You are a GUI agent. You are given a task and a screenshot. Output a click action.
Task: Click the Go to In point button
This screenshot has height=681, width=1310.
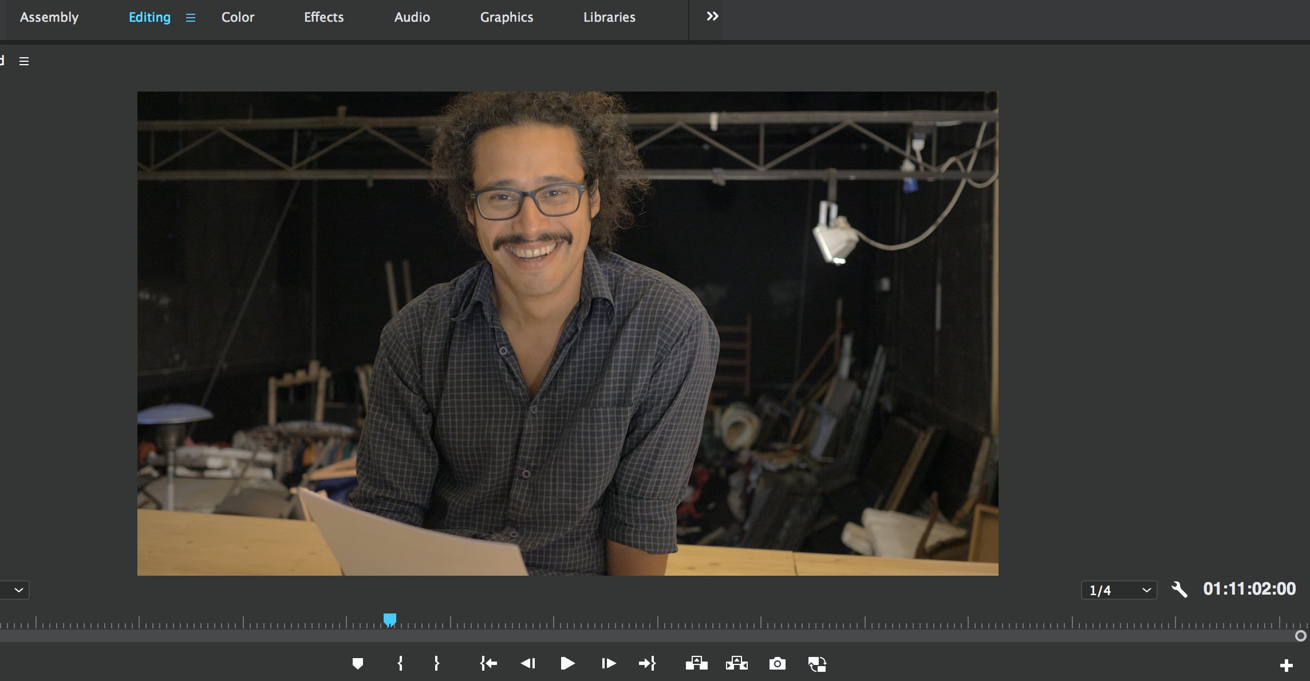pyautogui.click(x=488, y=664)
